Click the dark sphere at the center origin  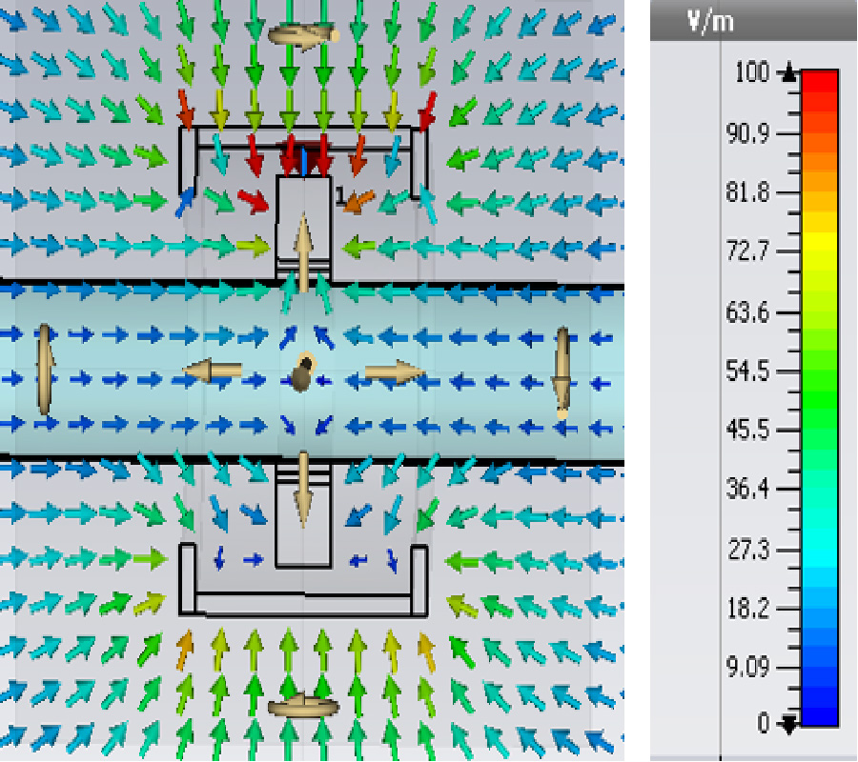tap(300, 378)
